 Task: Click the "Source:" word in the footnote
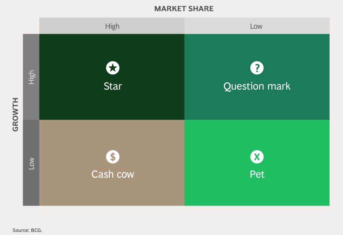21,230
